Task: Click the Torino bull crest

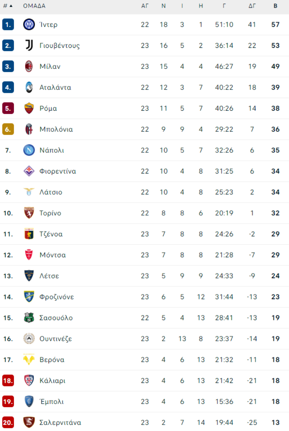Action: (29, 213)
